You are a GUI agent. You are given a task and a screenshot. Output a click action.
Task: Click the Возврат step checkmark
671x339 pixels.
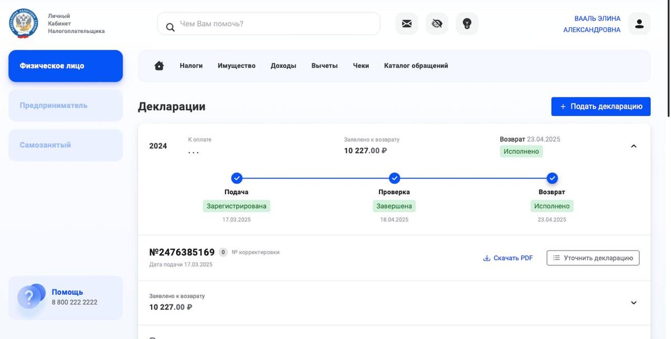(x=552, y=178)
